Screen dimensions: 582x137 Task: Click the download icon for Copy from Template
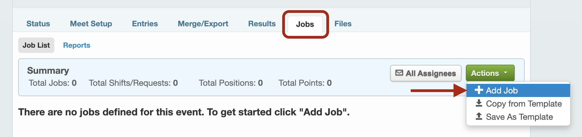click(479, 103)
